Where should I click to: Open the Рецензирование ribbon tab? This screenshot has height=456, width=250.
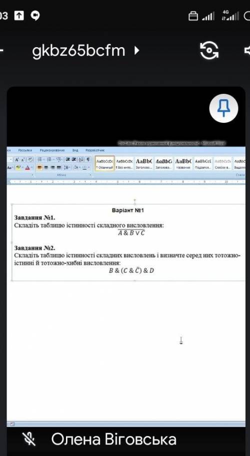pos(52,150)
